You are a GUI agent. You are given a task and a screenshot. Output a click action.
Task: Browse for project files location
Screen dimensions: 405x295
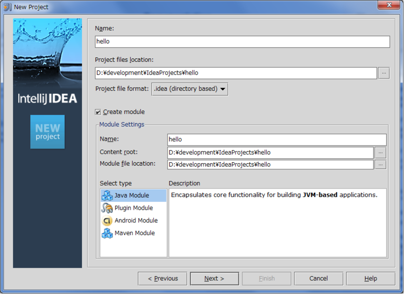click(x=384, y=73)
